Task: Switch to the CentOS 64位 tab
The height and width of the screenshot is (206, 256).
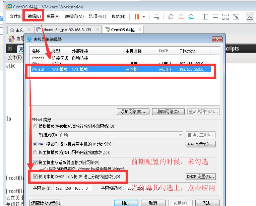Action: [x=124, y=30]
